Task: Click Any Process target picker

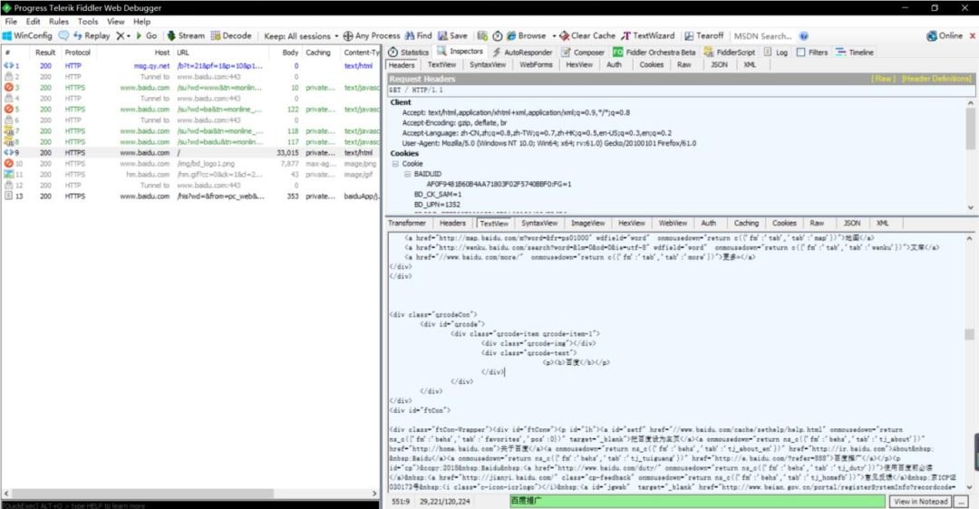Action: (372, 35)
